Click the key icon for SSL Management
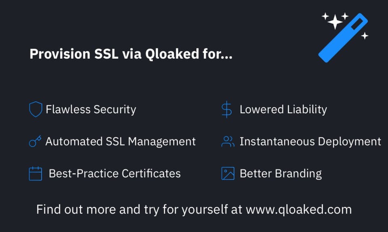This screenshot has width=388, height=232. coord(35,141)
